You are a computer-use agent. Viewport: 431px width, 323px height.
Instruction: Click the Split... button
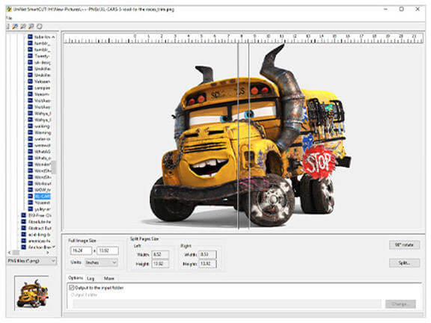(404, 263)
